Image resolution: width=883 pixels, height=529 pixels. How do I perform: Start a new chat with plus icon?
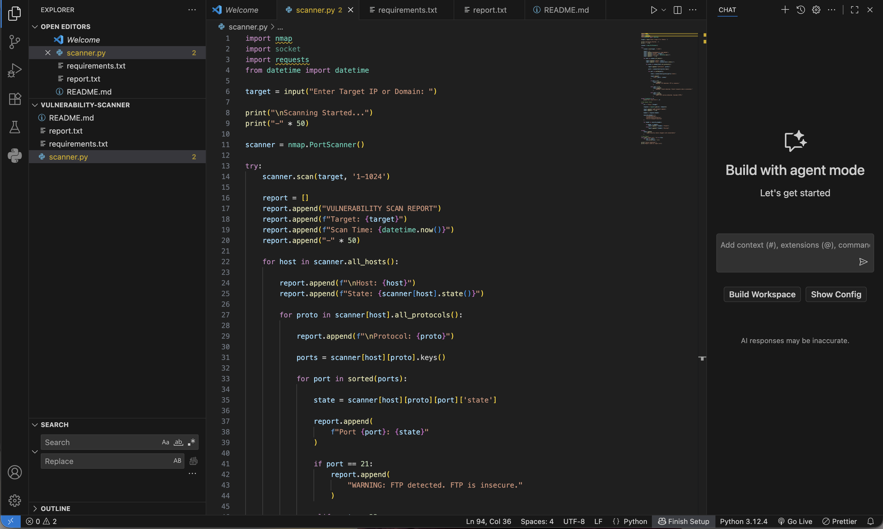coord(785,10)
